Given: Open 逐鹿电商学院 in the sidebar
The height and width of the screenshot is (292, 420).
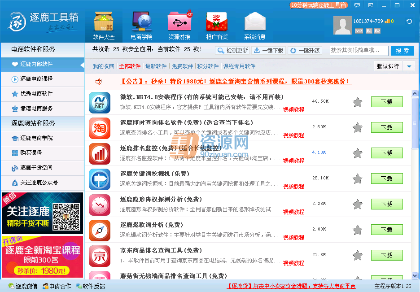Looking at the screenshot, I should [43, 138].
